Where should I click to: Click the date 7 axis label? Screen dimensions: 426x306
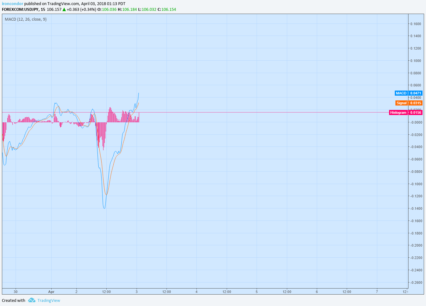click(377, 292)
